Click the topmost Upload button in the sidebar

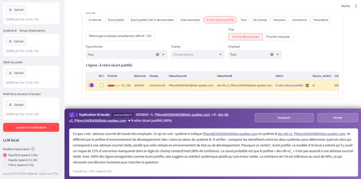pos(16,10)
